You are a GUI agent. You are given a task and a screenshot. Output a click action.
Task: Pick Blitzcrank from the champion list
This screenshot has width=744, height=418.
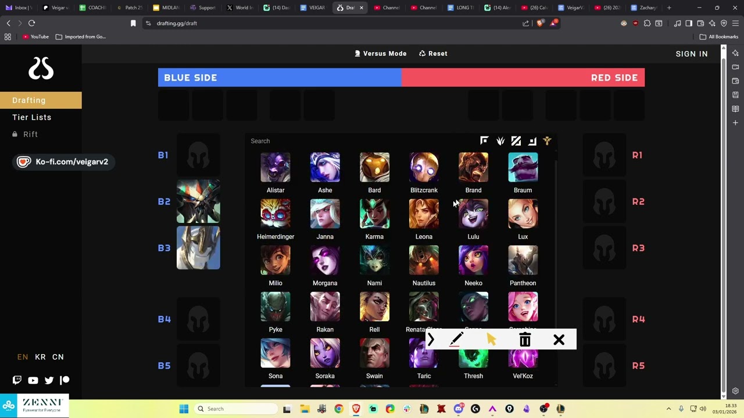point(424,167)
